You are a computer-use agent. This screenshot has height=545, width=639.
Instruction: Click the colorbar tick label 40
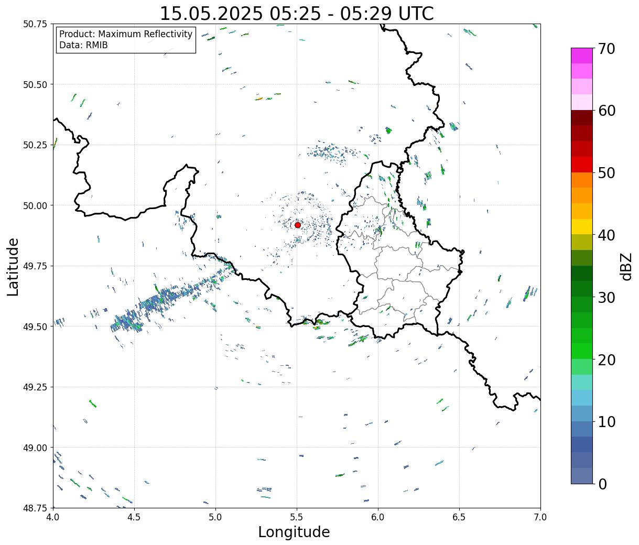coord(606,235)
